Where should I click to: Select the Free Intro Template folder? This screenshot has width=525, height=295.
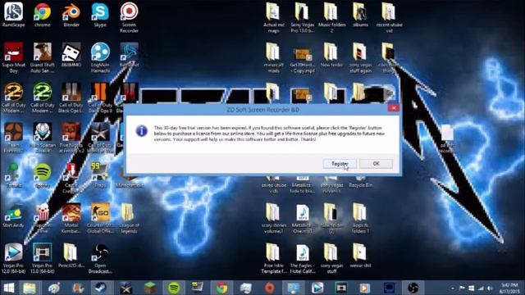click(273, 258)
